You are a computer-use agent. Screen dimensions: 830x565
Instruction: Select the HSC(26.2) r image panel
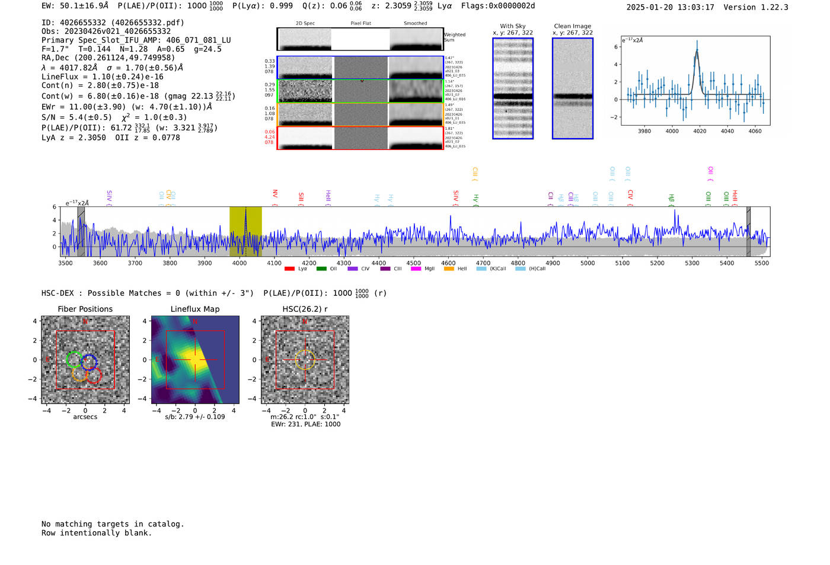point(305,360)
